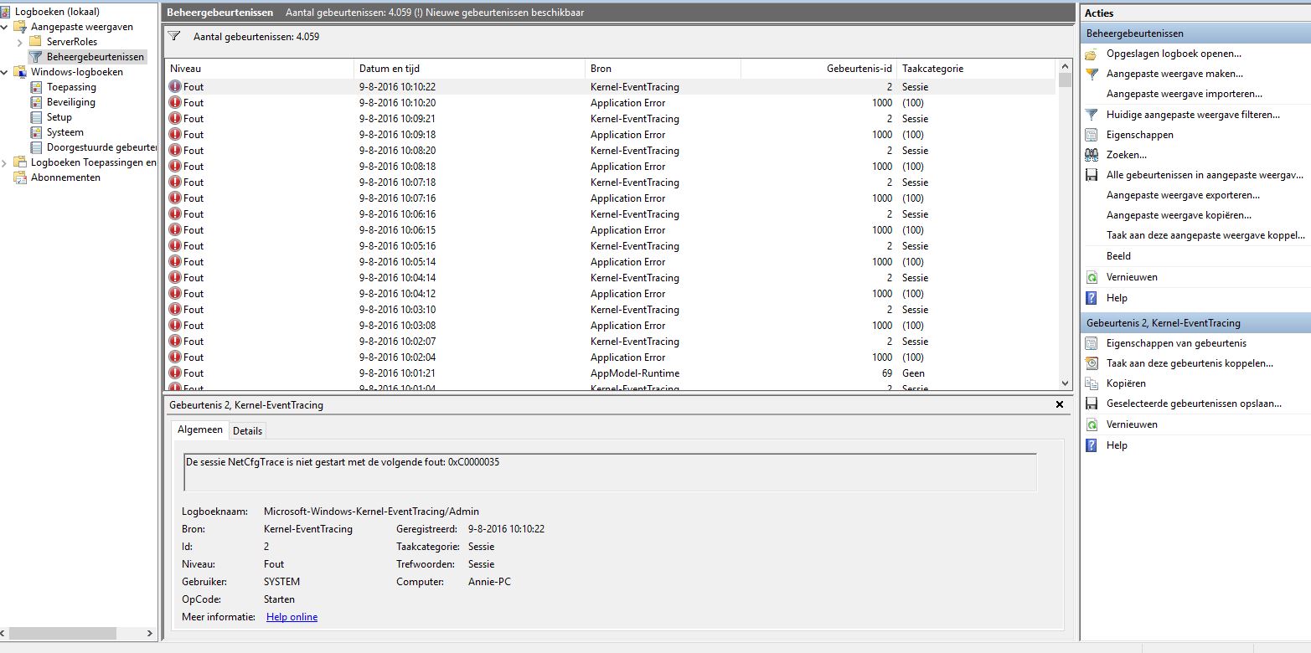Select the event dated 9-8-2016 10:03:10
Image resolution: width=1311 pixels, height=653 pixels.
coord(610,310)
